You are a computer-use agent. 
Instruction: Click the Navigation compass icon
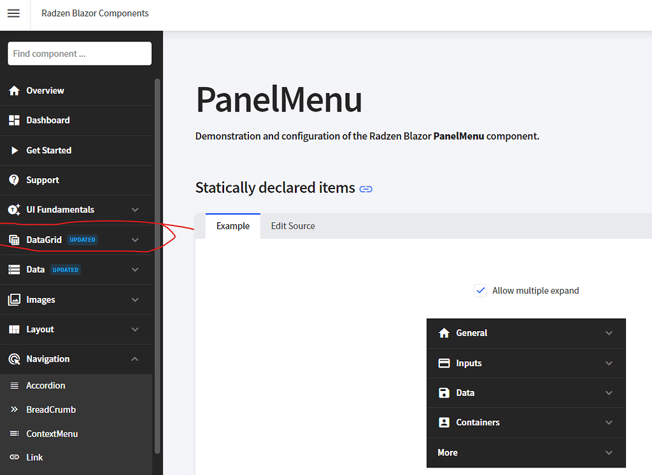(x=14, y=358)
